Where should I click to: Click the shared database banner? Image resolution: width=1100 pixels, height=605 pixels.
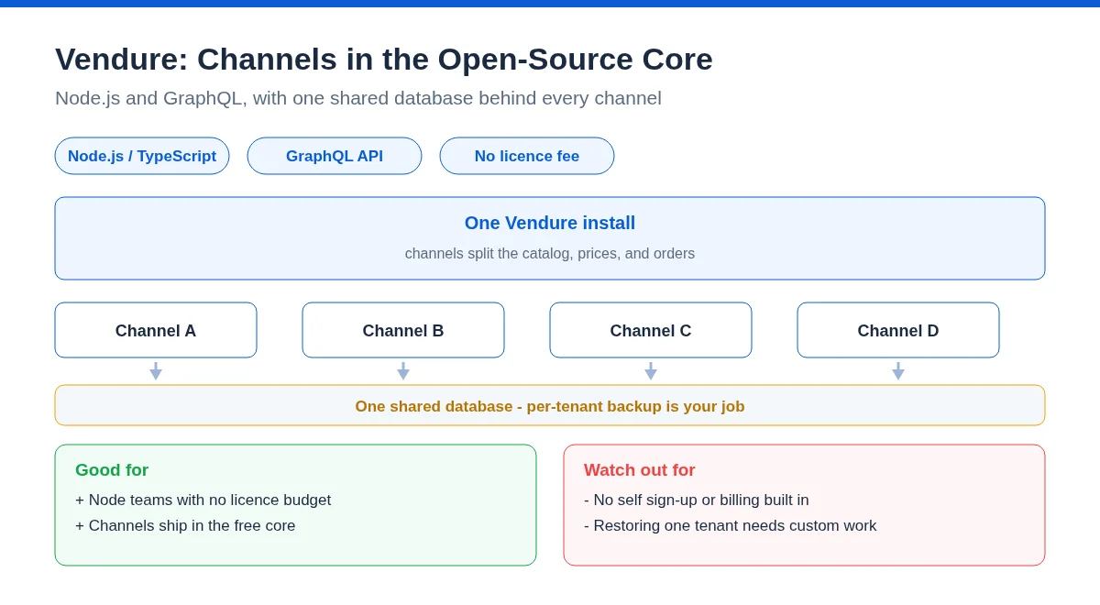coord(550,405)
